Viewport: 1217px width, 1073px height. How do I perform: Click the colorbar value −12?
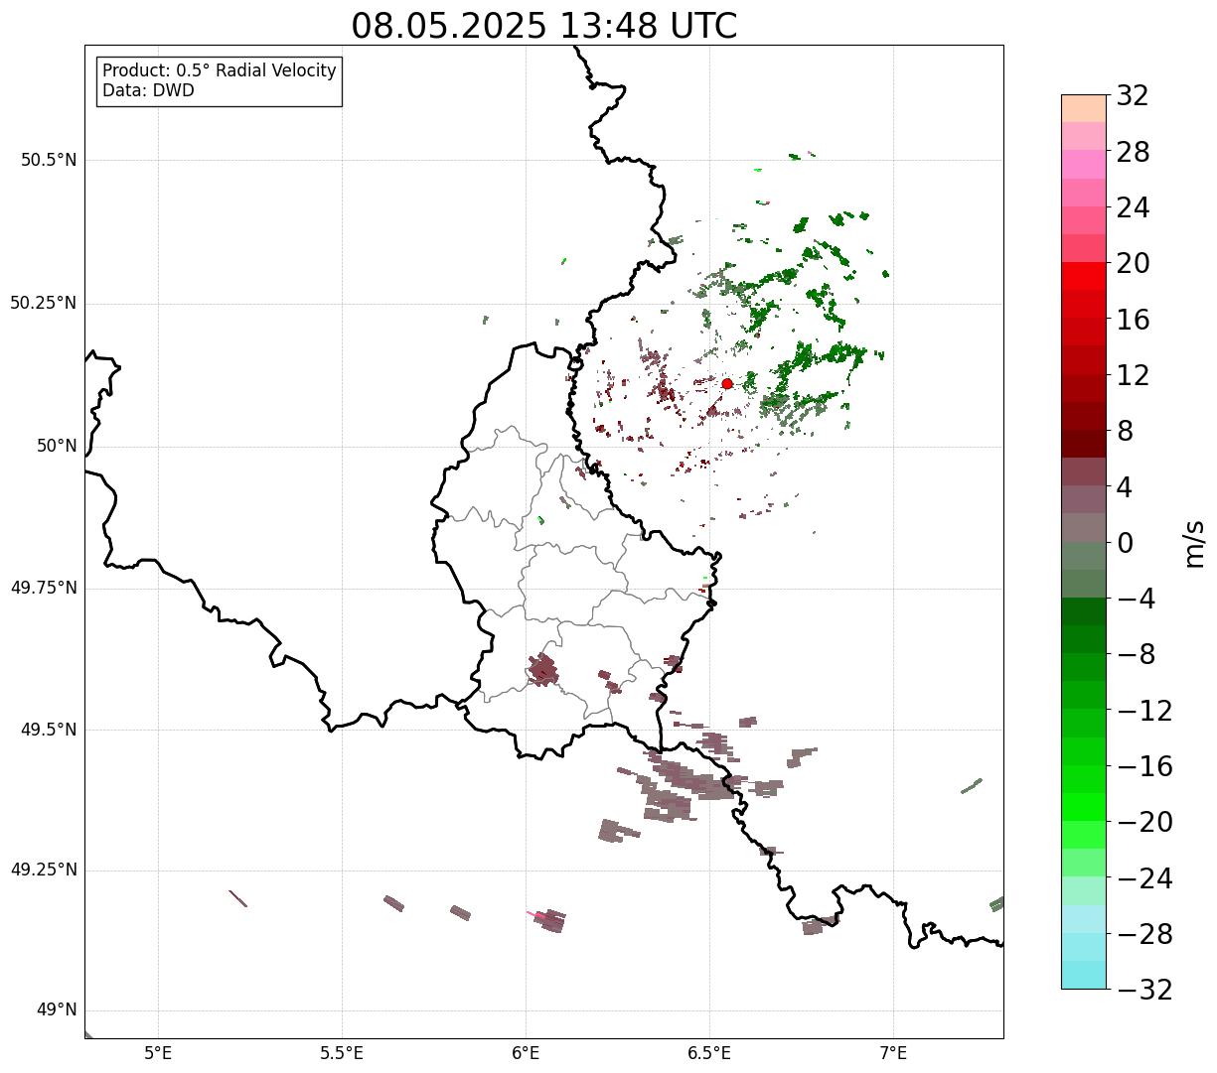coord(1144,711)
